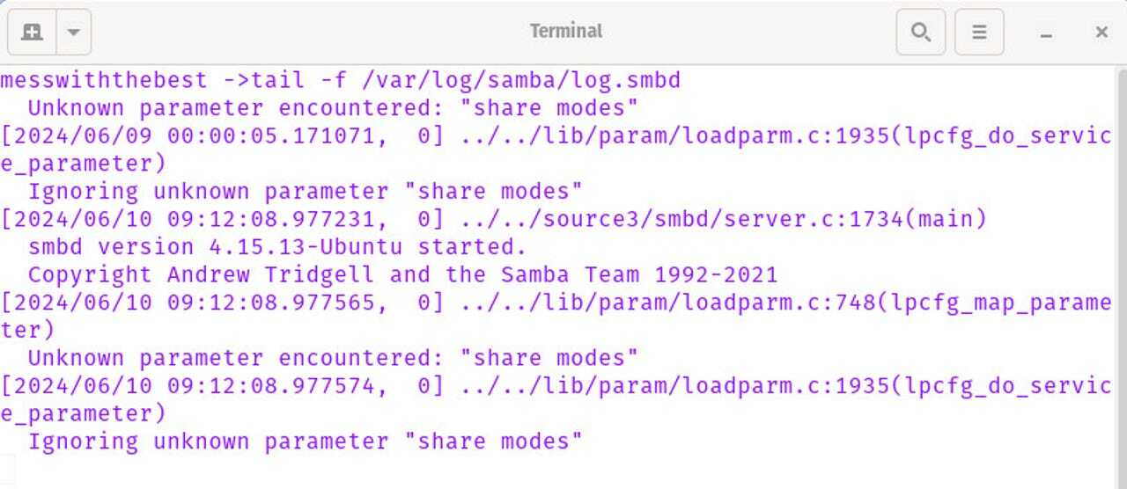Click the messwiththebest prompt text
The width and height of the screenshot is (1127, 489).
click(103, 81)
